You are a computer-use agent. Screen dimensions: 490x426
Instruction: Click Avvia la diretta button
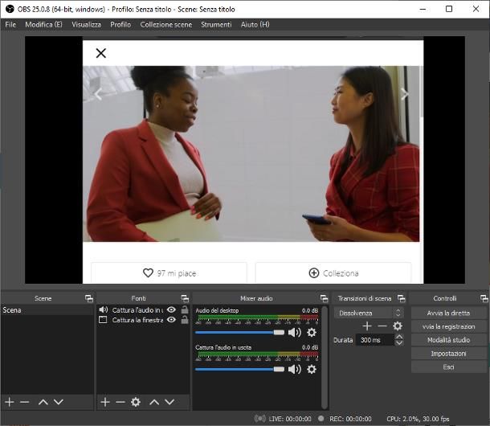448,313
